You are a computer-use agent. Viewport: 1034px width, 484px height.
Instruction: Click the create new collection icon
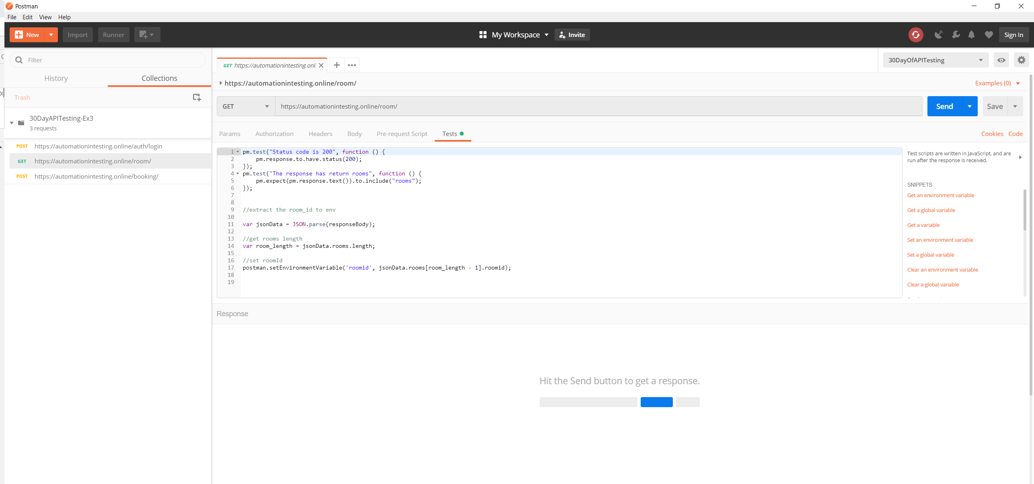197,97
